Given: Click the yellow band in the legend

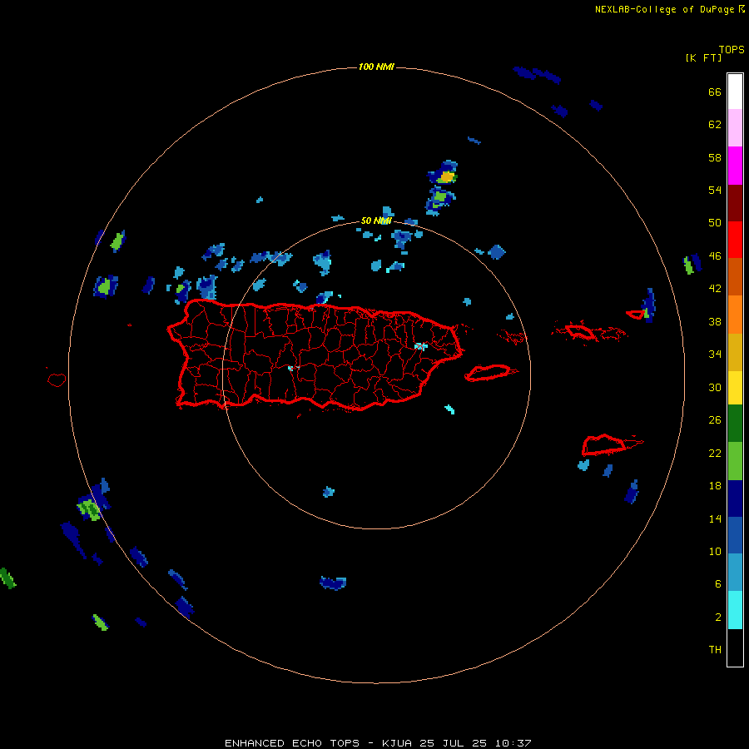Looking at the screenshot, I should [x=735, y=387].
